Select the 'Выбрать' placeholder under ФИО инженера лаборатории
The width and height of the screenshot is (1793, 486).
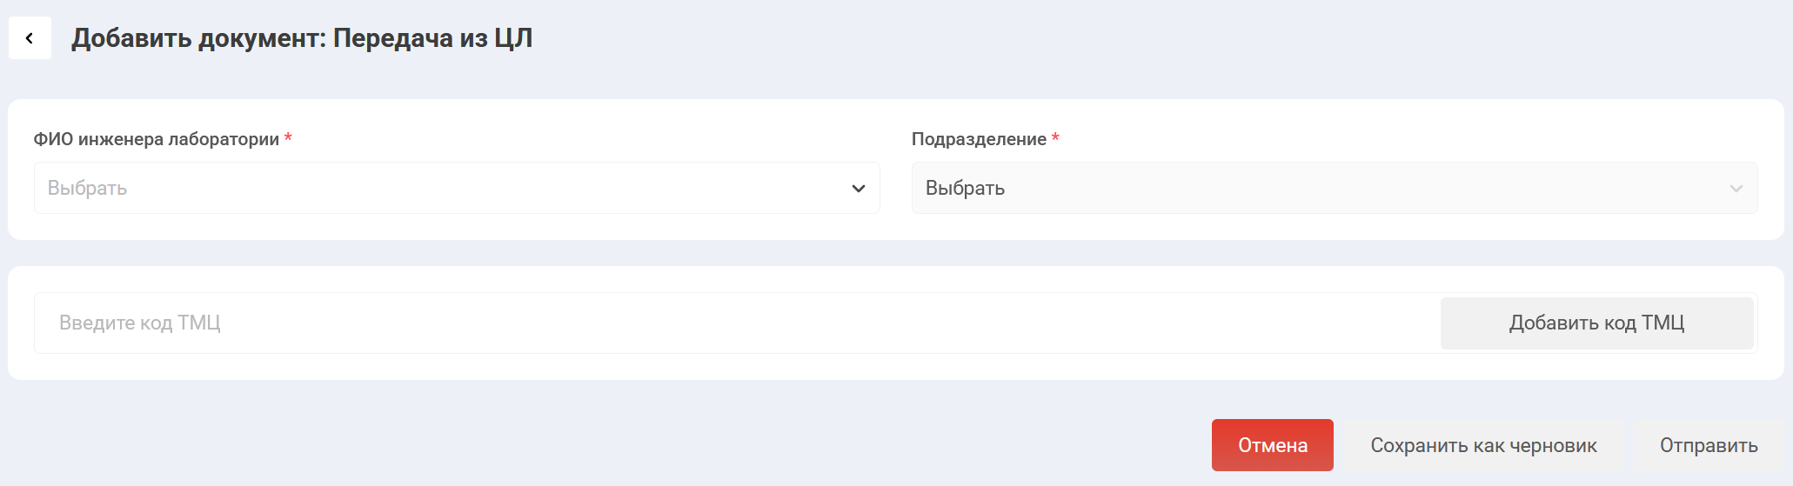click(87, 189)
